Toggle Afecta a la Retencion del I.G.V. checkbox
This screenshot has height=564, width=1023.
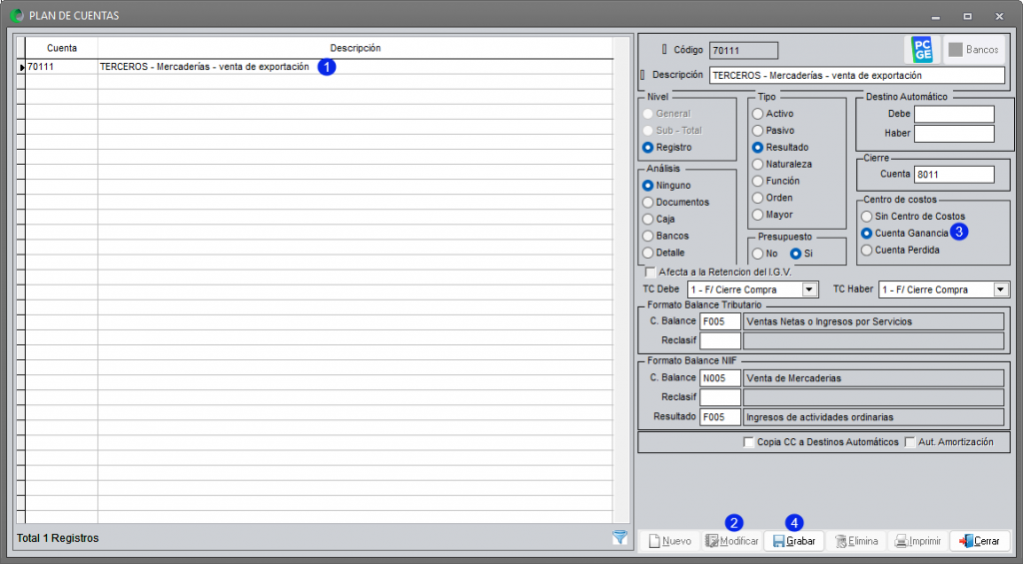point(650,272)
